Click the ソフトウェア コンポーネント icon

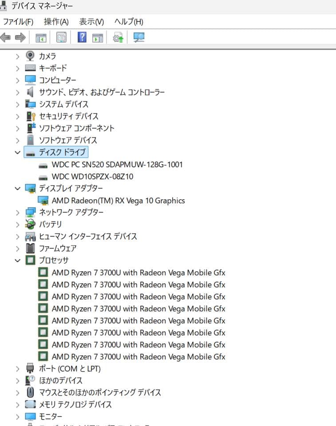point(31,128)
